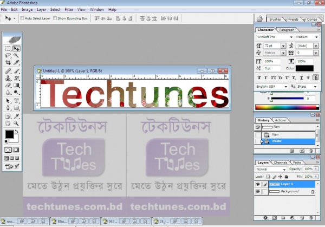Screen dimensions: 325x227
Task: Select the Lasso tool
Action: (8, 55)
